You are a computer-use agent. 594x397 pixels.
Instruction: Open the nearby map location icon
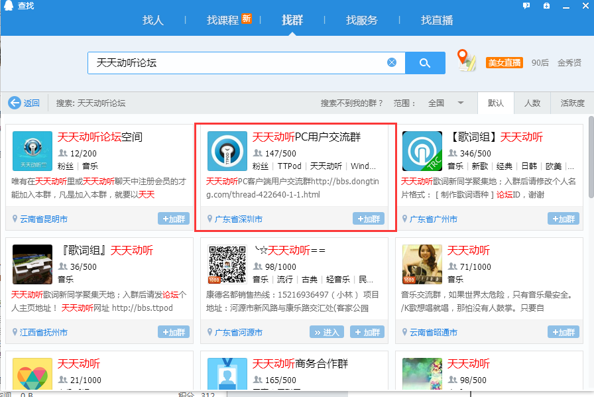point(466,60)
